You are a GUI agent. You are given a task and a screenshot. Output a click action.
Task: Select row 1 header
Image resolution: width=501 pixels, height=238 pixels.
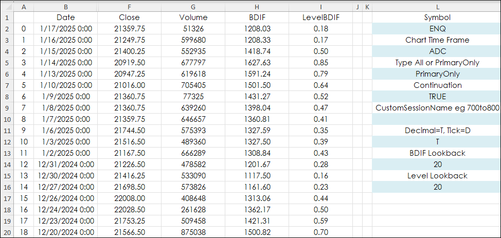point(6,17)
